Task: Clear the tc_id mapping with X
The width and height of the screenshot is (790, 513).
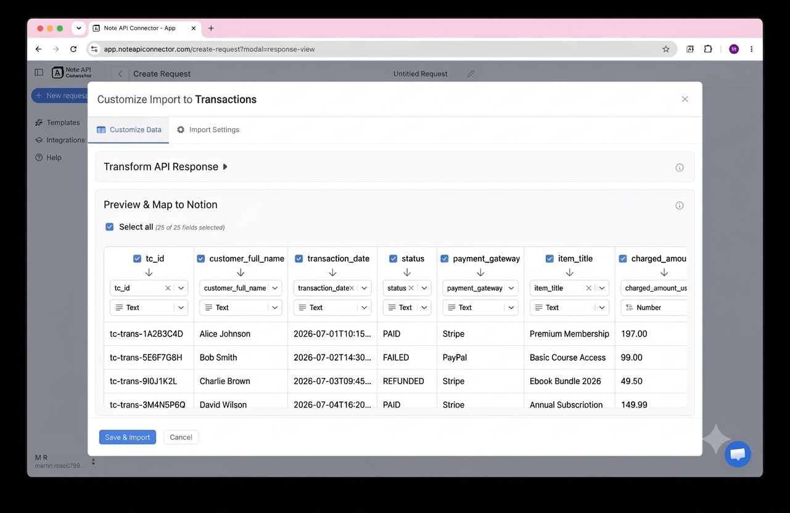Action: click(x=168, y=288)
